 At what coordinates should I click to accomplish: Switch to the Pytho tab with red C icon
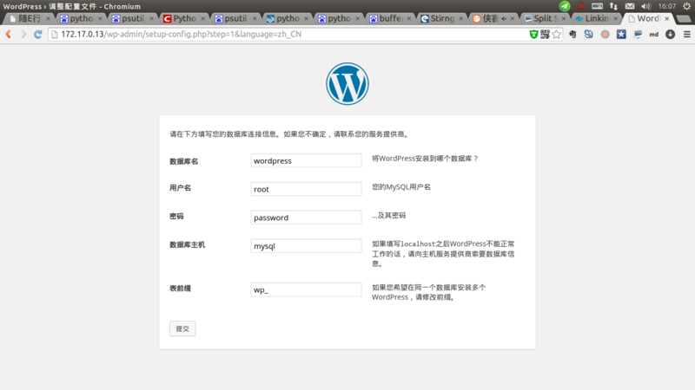(182, 18)
